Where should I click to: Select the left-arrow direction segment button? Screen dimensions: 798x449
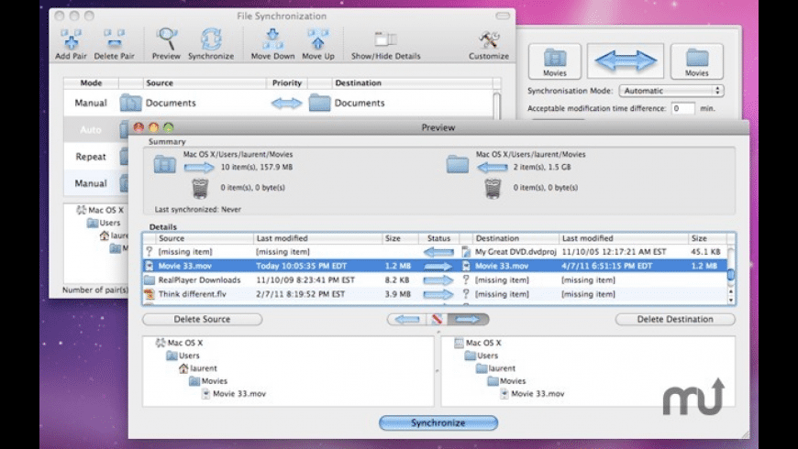point(404,319)
